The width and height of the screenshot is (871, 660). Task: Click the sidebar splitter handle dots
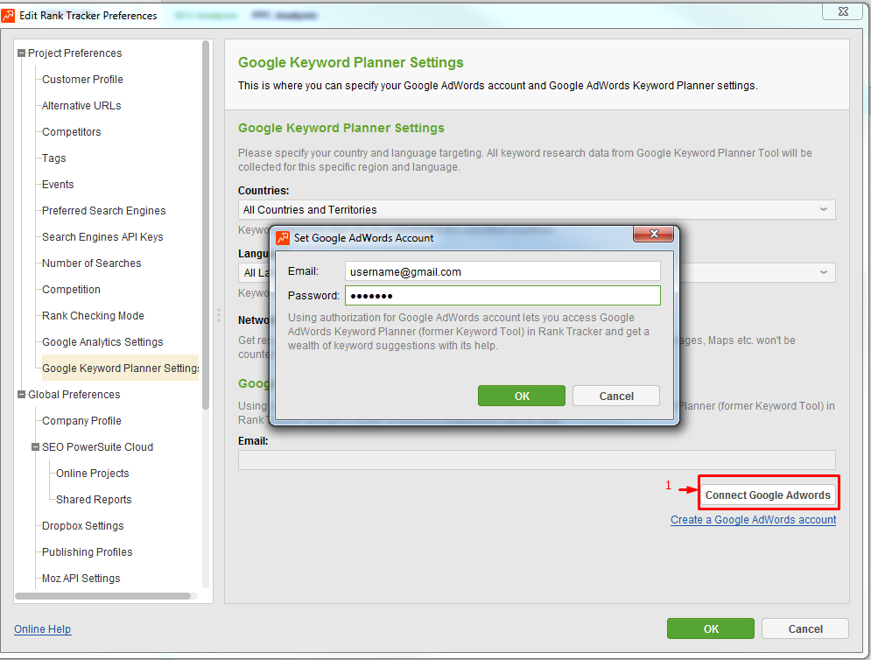pos(219,315)
